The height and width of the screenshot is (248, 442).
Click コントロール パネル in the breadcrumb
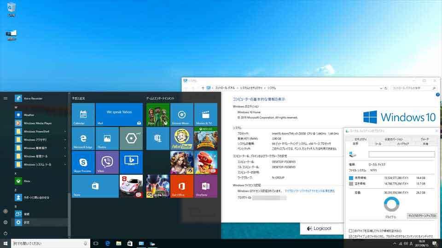pyautogui.click(x=225, y=88)
